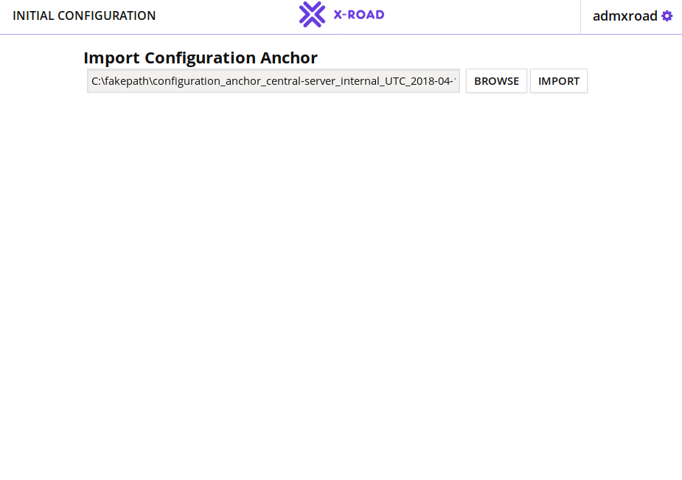682x480 pixels.
Task: Expand user settings via the purple cog
Action: coord(667,16)
